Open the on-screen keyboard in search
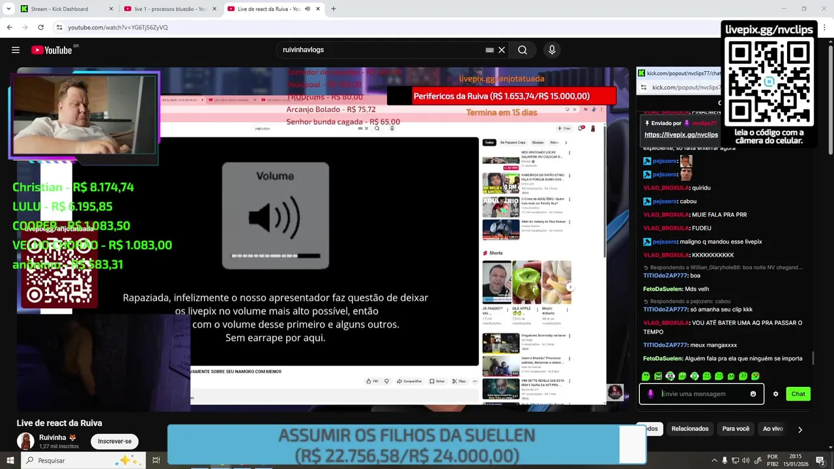The image size is (834, 469). (x=490, y=50)
